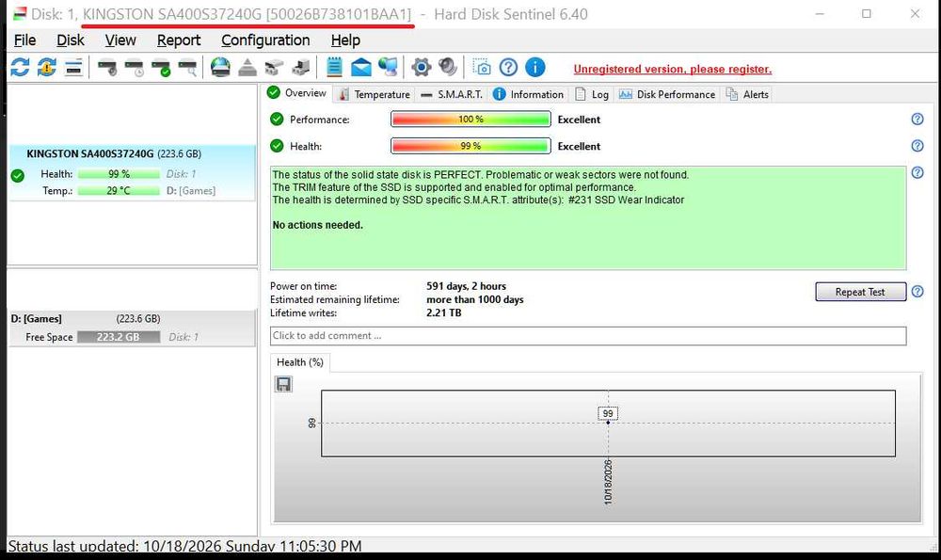Click the computer with drive toolbar icon
Image resolution: width=941 pixels, height=560 pixels.
tap(301, 67)
